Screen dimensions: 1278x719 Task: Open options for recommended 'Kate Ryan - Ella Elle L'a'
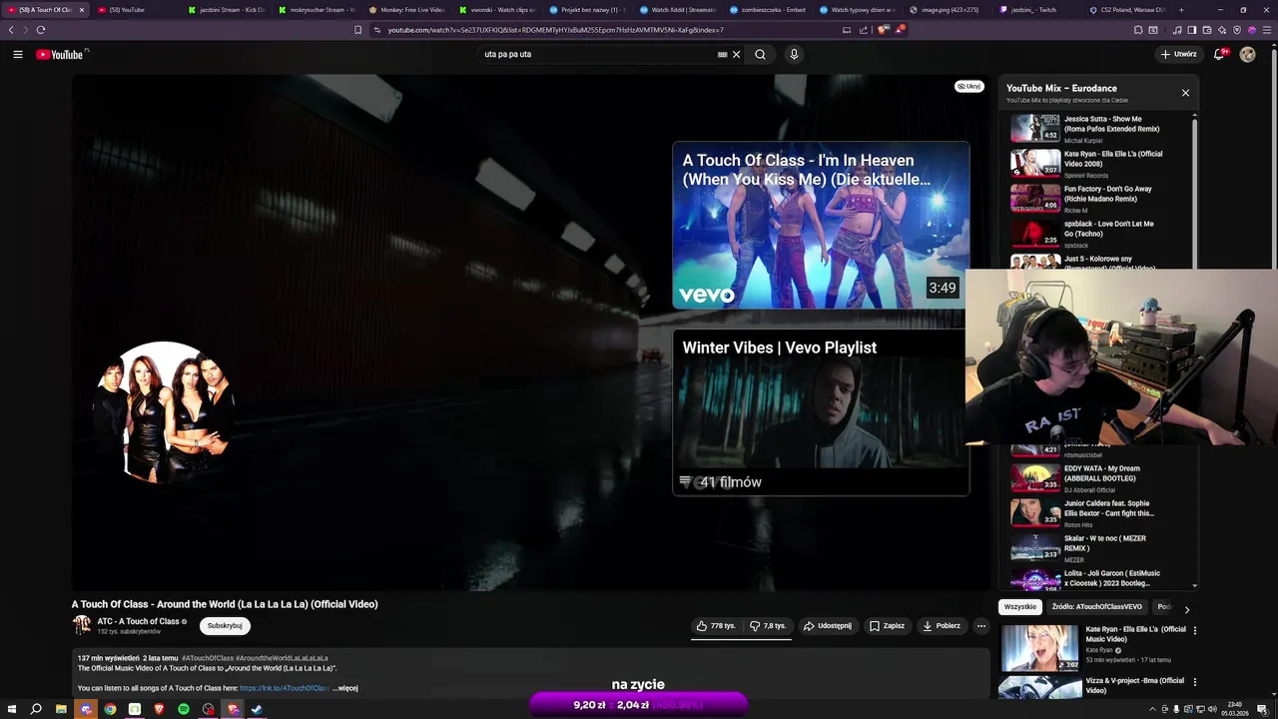(x=1194, y=631)
